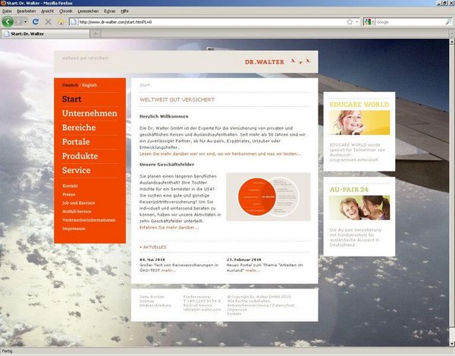Image resolution: width=455 pixels, height=356 pixels.
Task: Open the Start navigation item
Action: pos(72,99)
